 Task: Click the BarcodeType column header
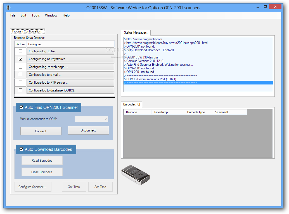pyautogui.click(x=199, y=112)
